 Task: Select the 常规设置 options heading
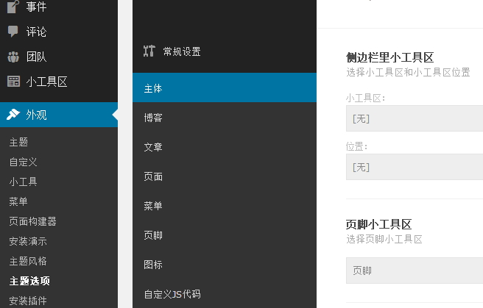182,51
